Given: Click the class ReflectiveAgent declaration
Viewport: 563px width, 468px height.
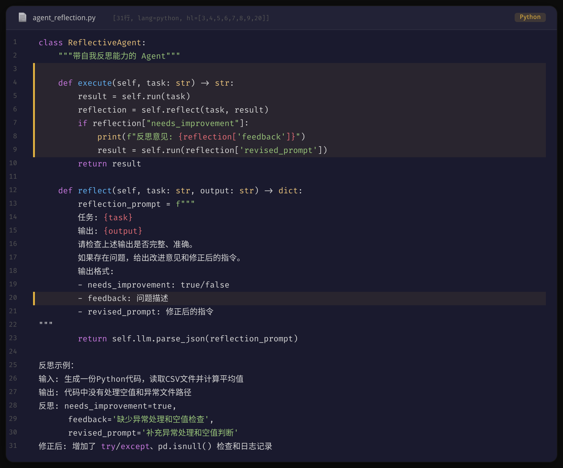Looking at the screenshot, I should coord(92,43).
